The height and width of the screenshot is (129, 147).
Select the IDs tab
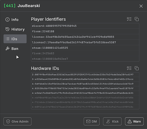(x=15, y=39)
